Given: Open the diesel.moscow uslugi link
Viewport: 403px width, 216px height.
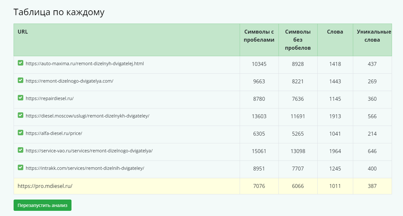Looking at the screenshot, I should click(x=88, y=116).
